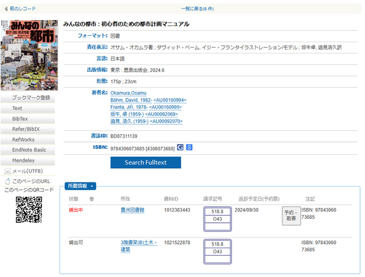Click 状態 column header

tap(73, 199)
